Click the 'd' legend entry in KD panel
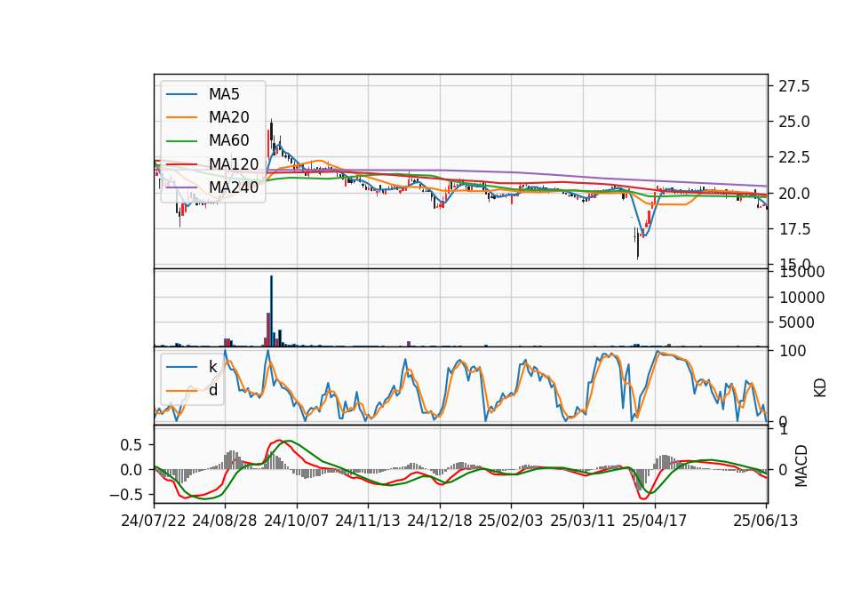Image resolution: width=853 pixels, height=613 pixels. (x=213, y=390)
